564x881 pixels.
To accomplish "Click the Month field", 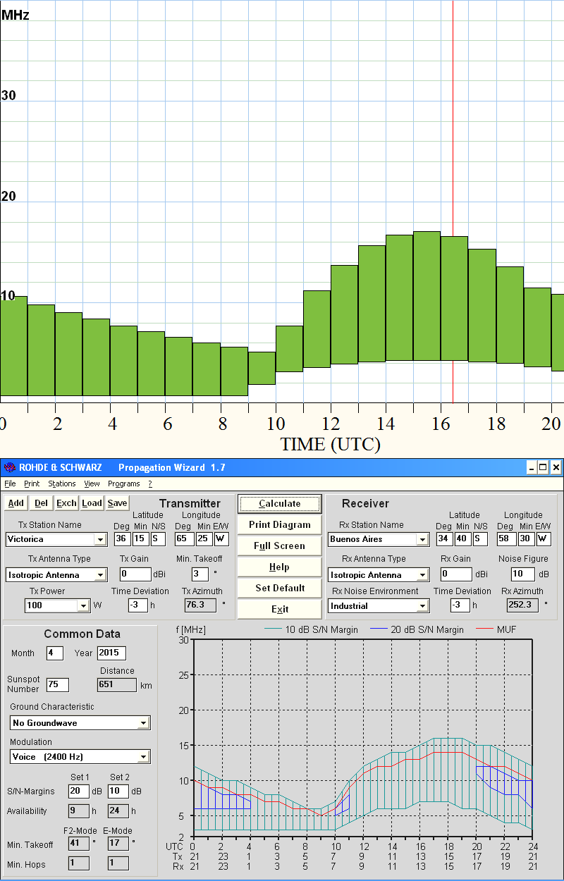I will pos(54,653).
